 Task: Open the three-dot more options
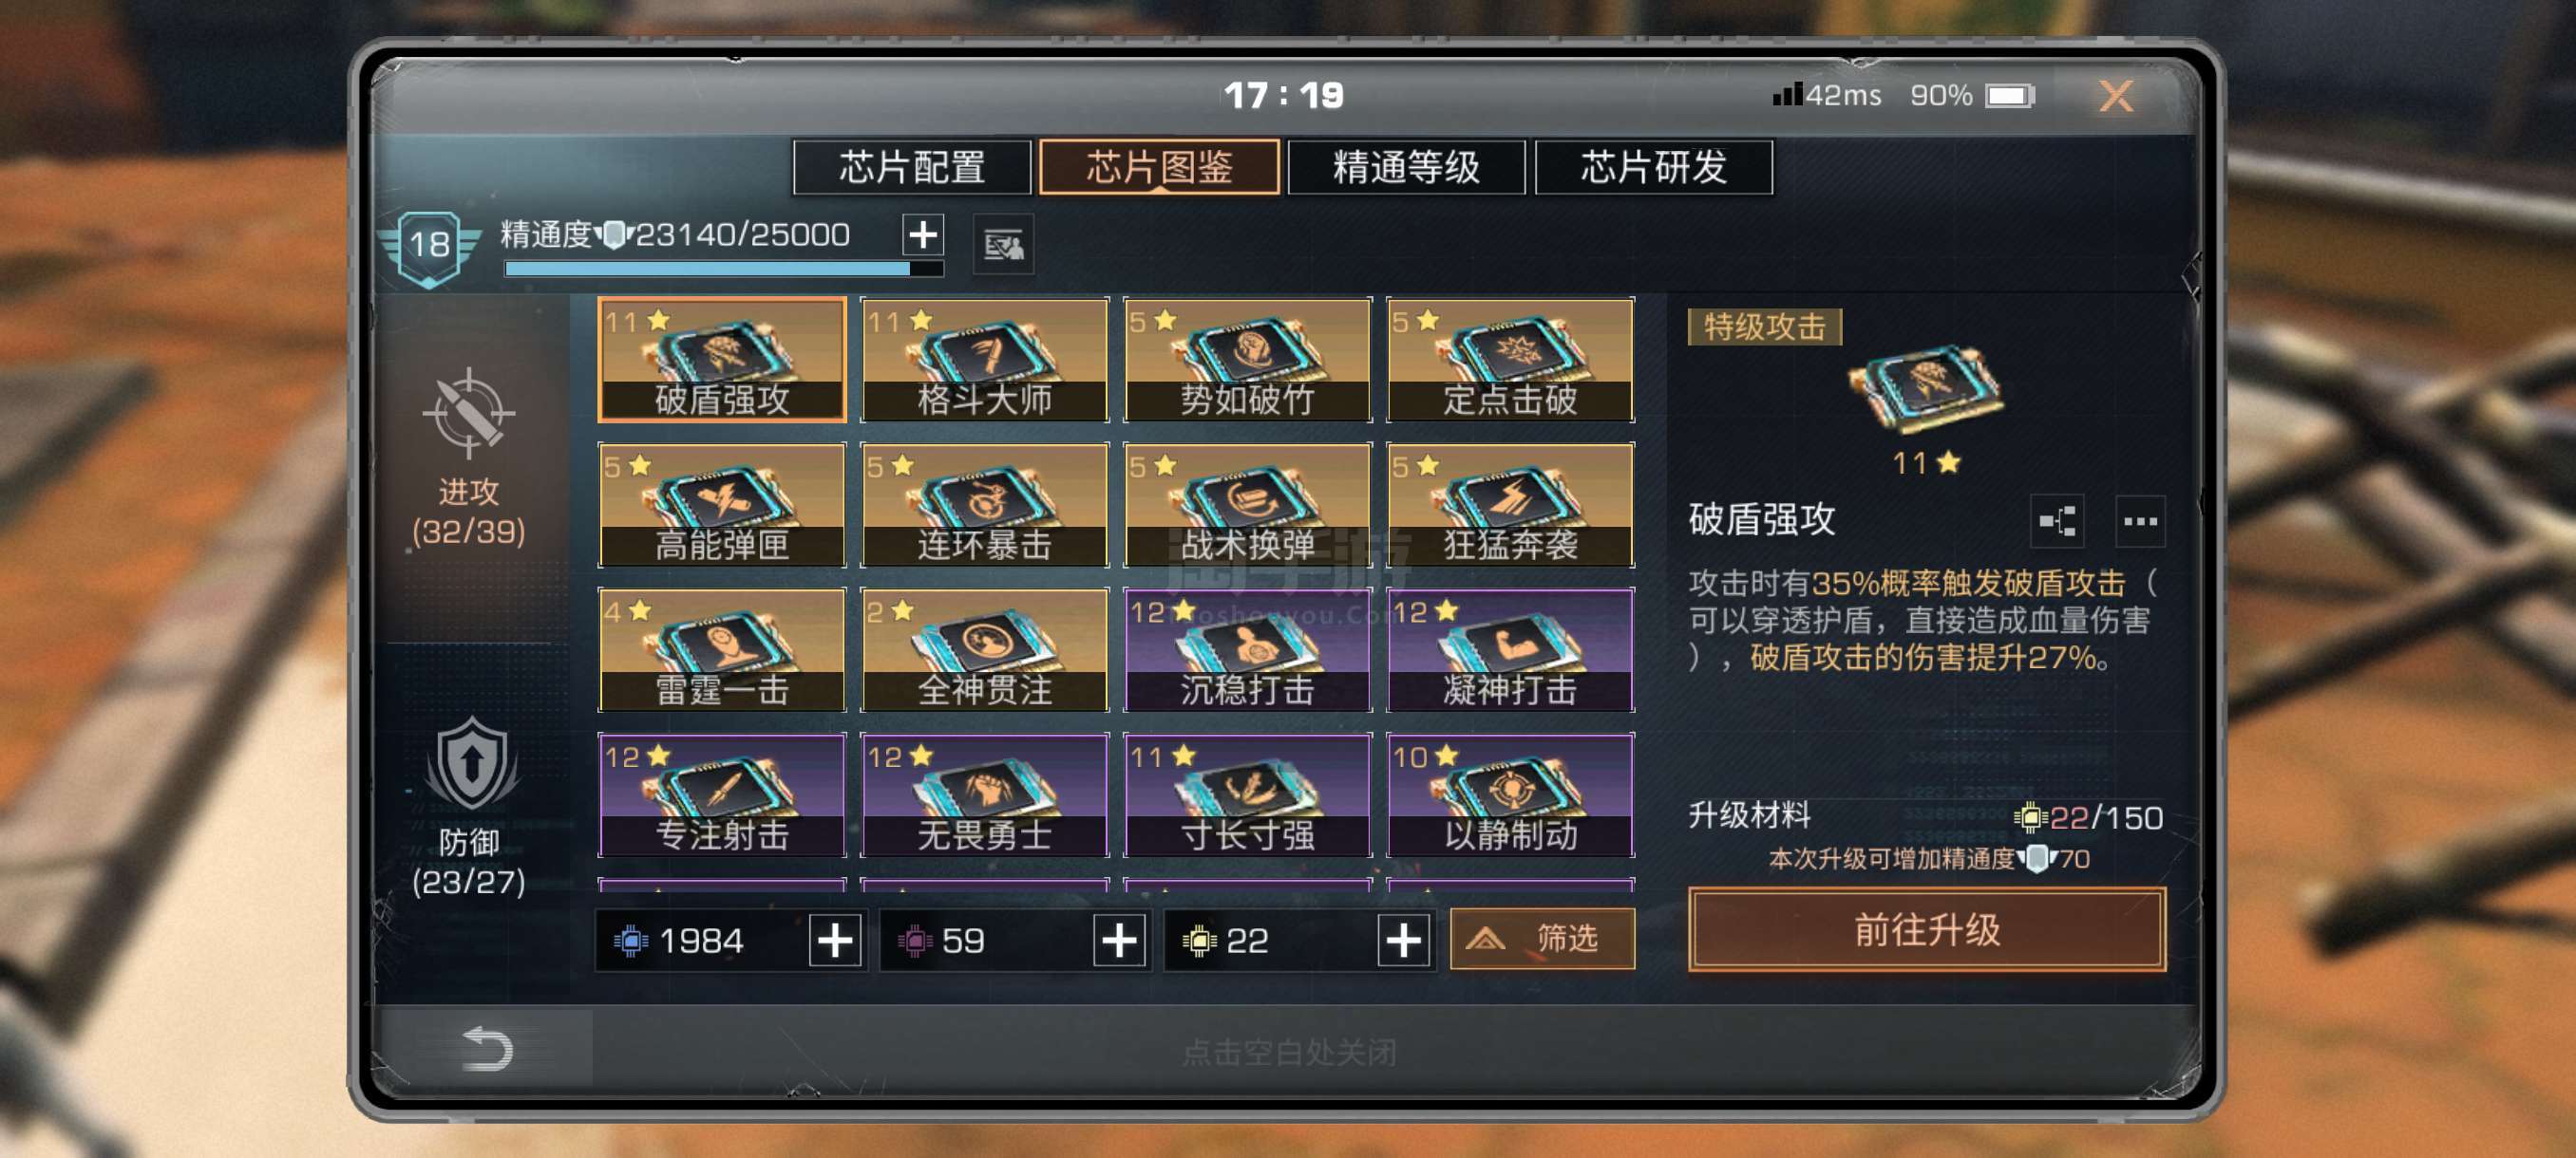pyautogui.click(x=2139, y=520)
